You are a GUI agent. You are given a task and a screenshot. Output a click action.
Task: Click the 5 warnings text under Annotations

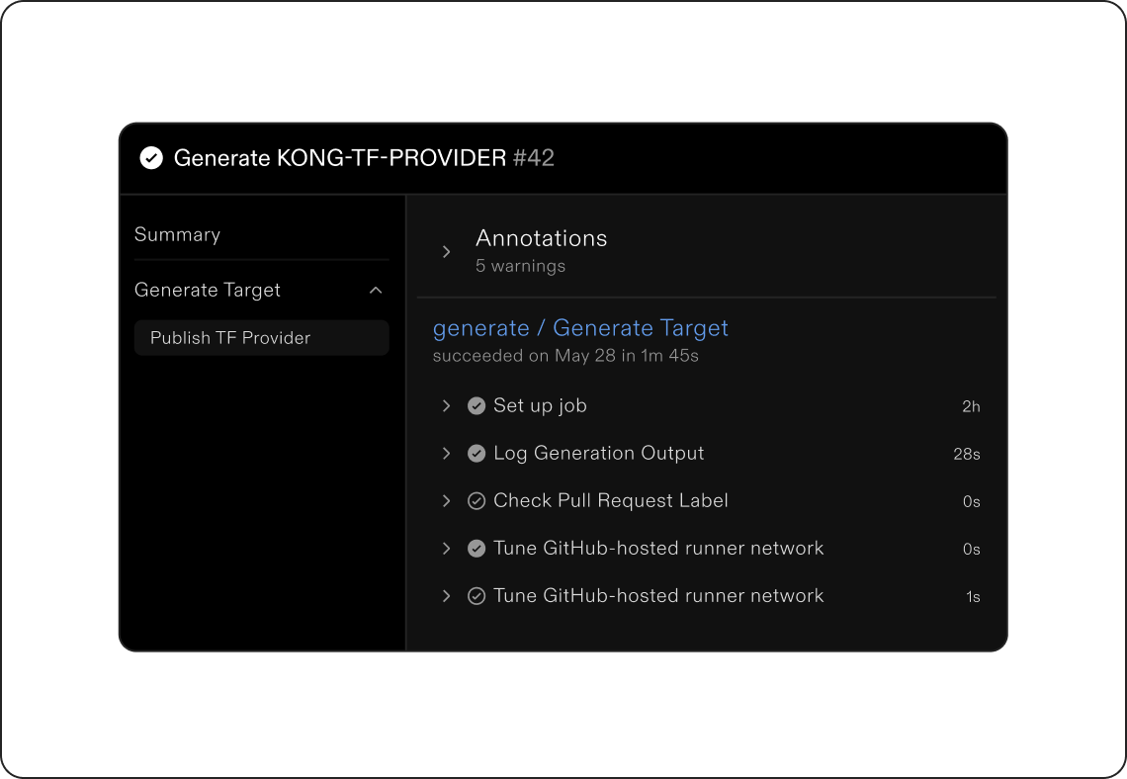520,266
